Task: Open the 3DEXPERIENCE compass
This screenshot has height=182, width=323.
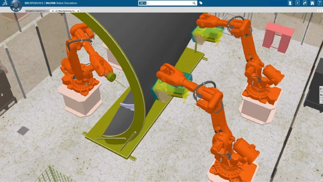Action: click(x=16, y=5)
